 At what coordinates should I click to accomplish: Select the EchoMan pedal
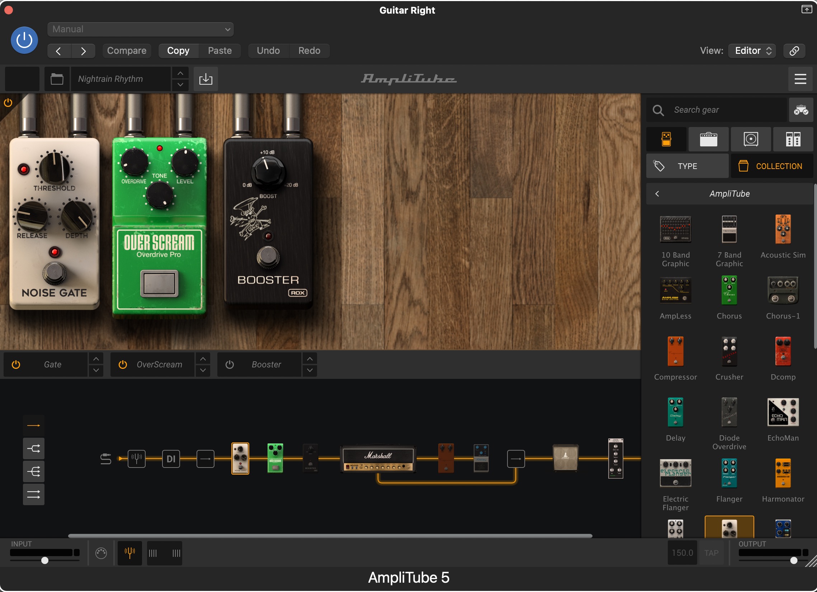783,420
